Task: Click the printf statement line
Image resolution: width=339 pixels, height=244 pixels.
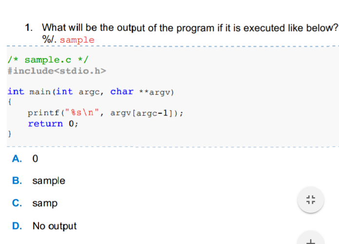Action: coord(105,113)
